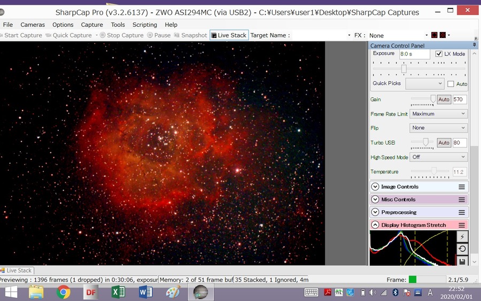This screenshot has width=481, height=301.
Task: Click the Gain slider handle
Action: (x=433, y=99)
